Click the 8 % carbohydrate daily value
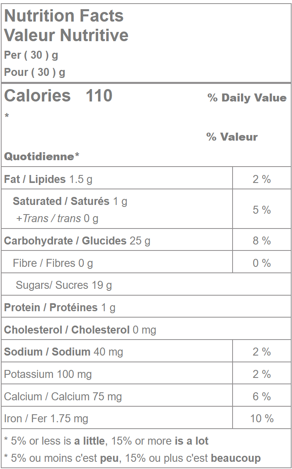Image resolution: width=292 pixels, height=469 pixels. click(262, 241)
